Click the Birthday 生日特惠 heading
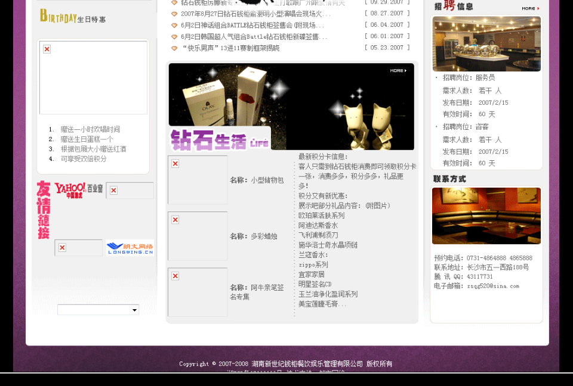This screenshot has width=573, height=386. (73, 16)
